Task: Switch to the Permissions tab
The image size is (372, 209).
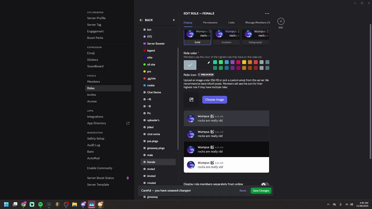Action: coord(210,23)
